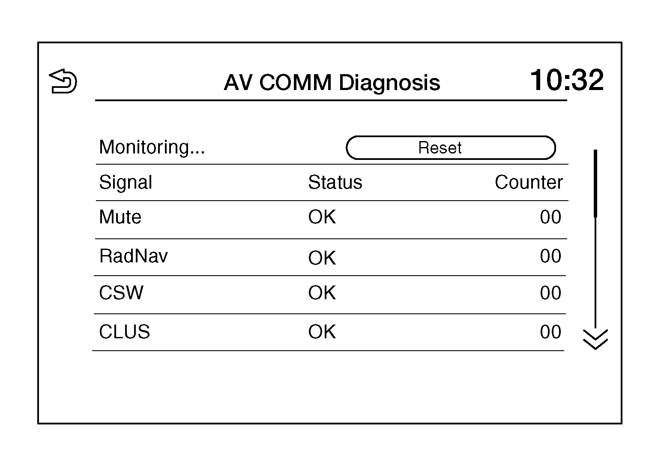Click the counter value for Mute
The height and width of the screenshot is (466, 658).
point(550,217)
